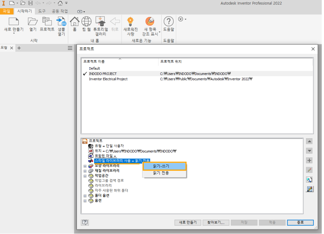The height and width of the screenshot is (234, 324).
Task: Close the 프로젝트 dialog with X
Action: [313, 49]
